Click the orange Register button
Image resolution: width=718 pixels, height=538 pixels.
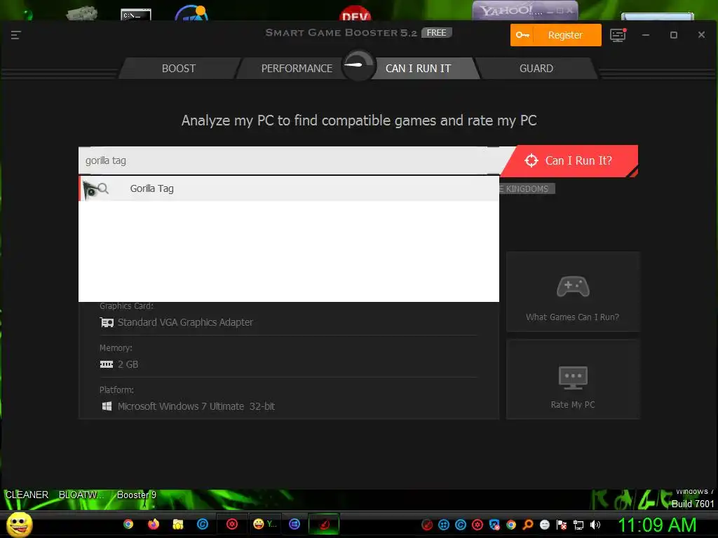coord(555,35)
